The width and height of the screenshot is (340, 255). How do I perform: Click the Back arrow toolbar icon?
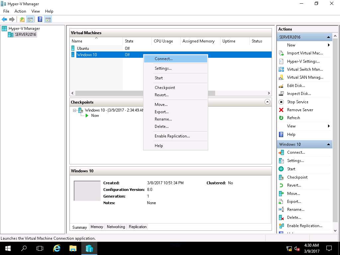[4, 19]
